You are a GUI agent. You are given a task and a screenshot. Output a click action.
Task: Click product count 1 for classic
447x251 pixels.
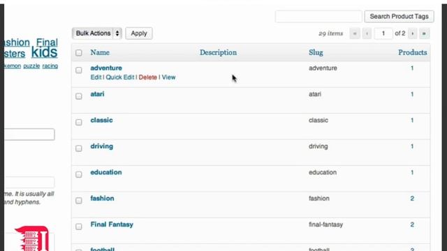coord(412,120)
